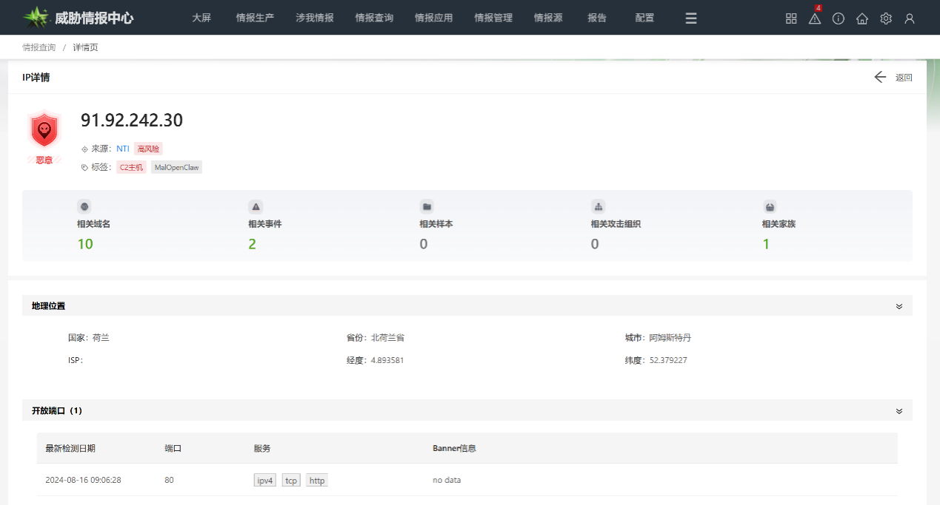Select the C2主机 tag
The image size is (940, 505).
pos(131,167)
